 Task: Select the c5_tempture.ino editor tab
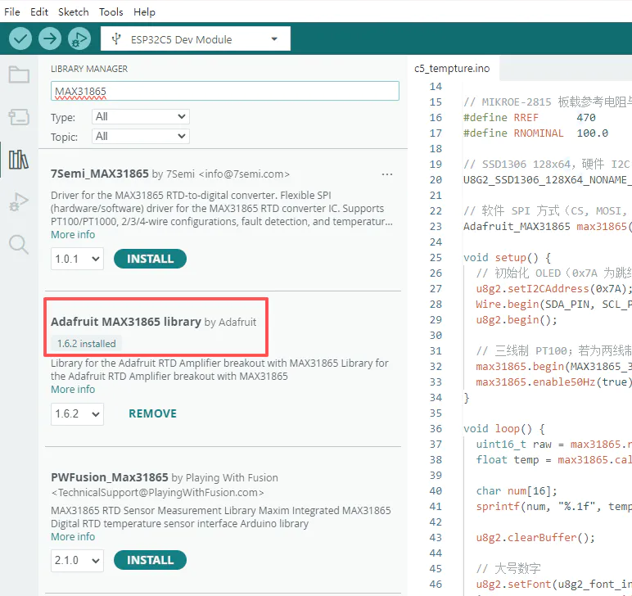[452, 68]
